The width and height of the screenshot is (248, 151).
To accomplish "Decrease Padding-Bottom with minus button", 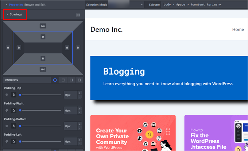I will coord(80,128).
